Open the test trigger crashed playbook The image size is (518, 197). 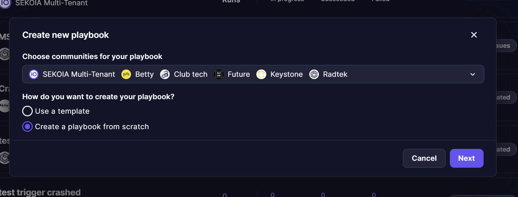pyautogui.click(x=40, y=192)
